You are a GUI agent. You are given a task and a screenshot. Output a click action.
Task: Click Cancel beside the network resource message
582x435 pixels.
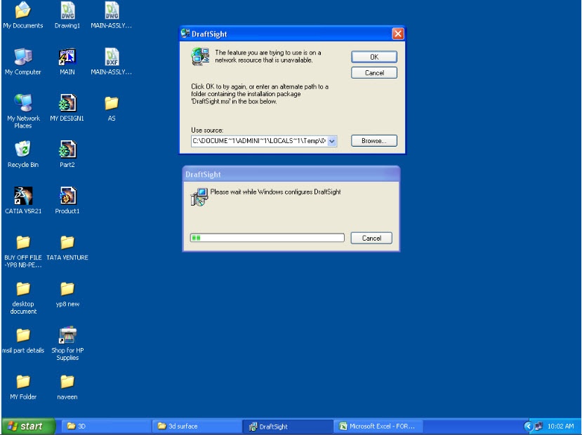tap(374, 73)
